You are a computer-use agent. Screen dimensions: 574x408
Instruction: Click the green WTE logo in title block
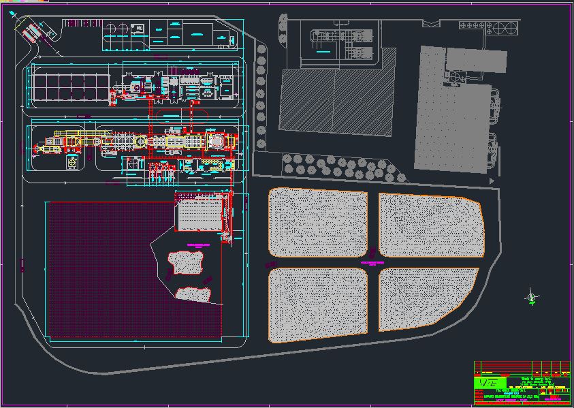(x=490, y=383)
